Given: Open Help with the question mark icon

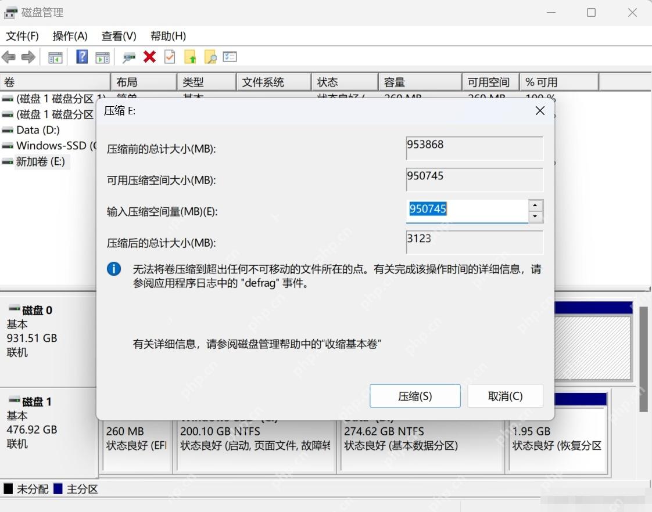Looking at the screenshot, I should click(x=83, y=56).
